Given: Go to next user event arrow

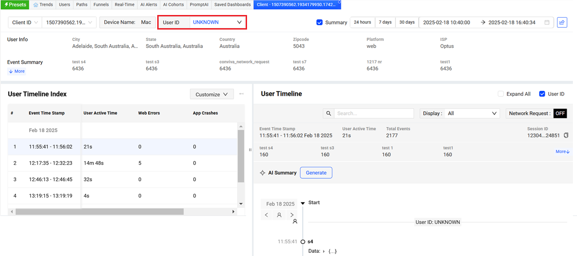Looking at the screenshot, I should 292,215.
